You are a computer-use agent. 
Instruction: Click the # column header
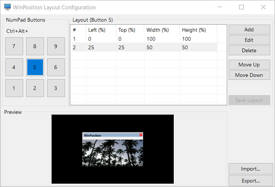(78, 30)
